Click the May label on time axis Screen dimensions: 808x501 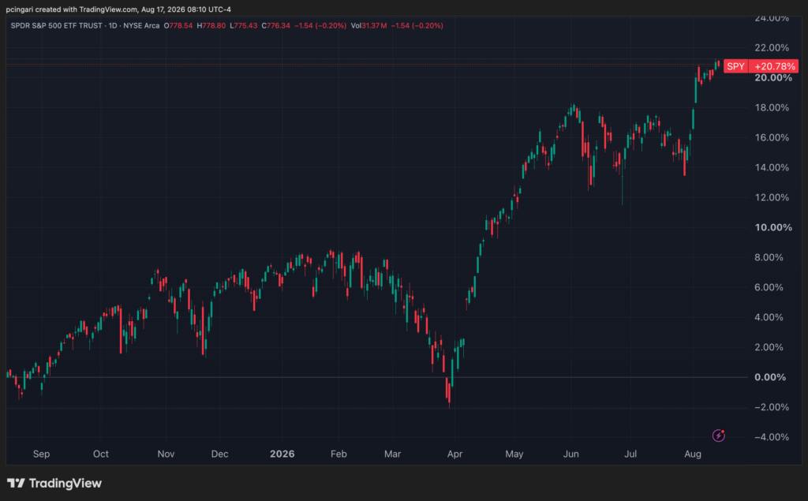coord(514,454)
